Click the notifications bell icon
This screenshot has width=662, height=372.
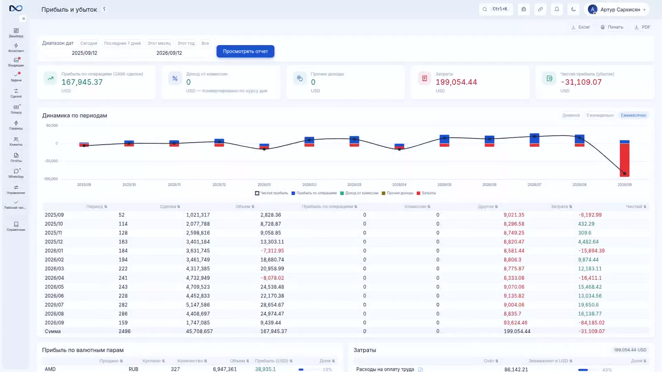[x=556, y=9]
